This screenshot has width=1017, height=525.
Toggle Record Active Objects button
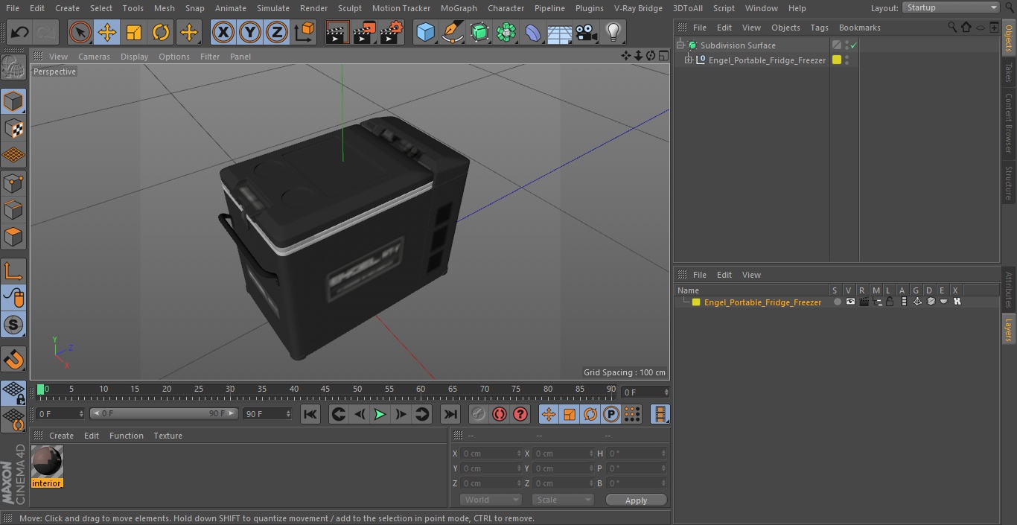[x=479, y=414]
